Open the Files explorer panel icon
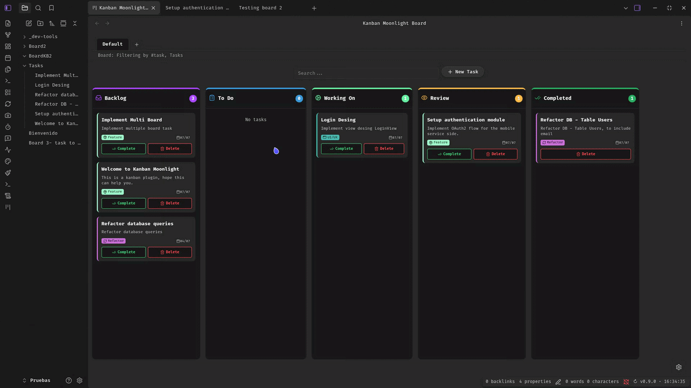 click(x=25, y=8)
